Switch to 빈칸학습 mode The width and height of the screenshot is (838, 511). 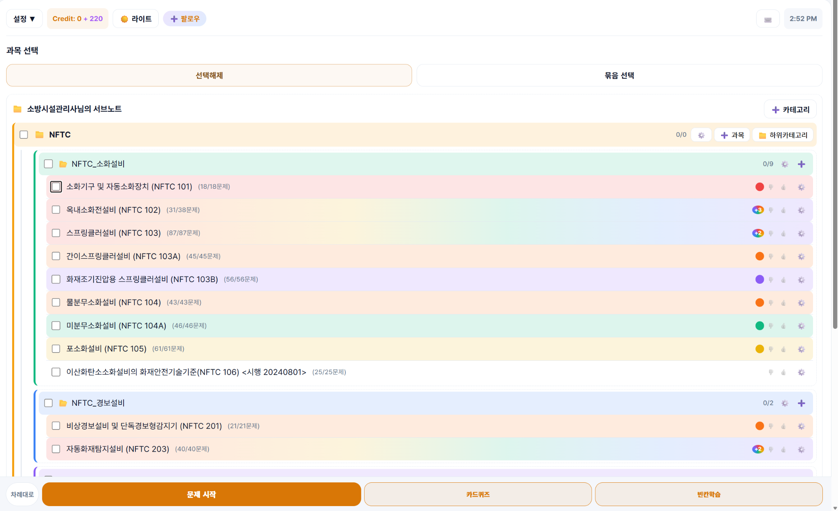point(709,495)
